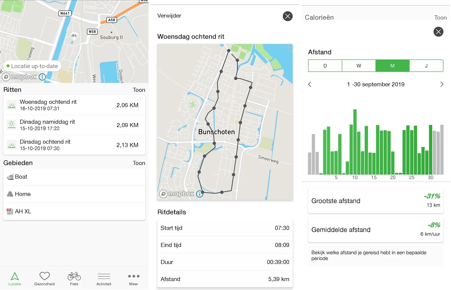Open the Fiets bicycle icon
451x290 pixels.
point(74,276)
